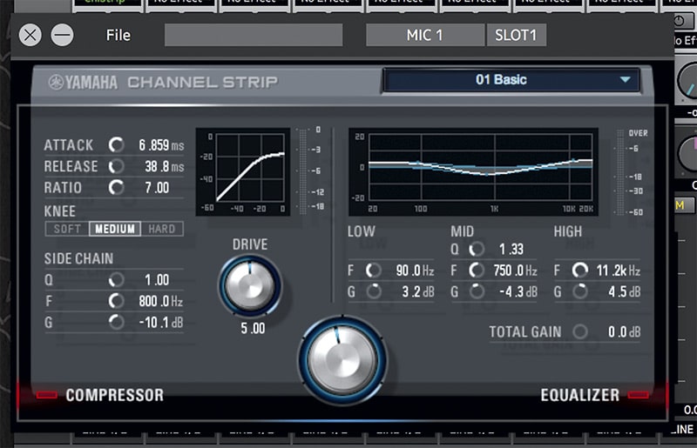This screenshot has height=448, width=697.
Task: Click the Attack knob
Action: 117,144
